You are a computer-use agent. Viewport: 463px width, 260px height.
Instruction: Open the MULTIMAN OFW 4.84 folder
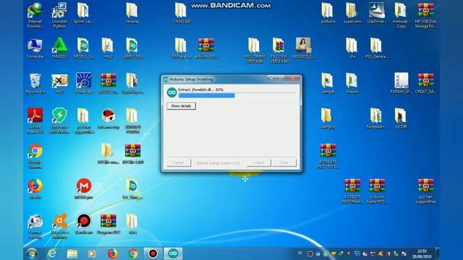click(x=255, y=51)
